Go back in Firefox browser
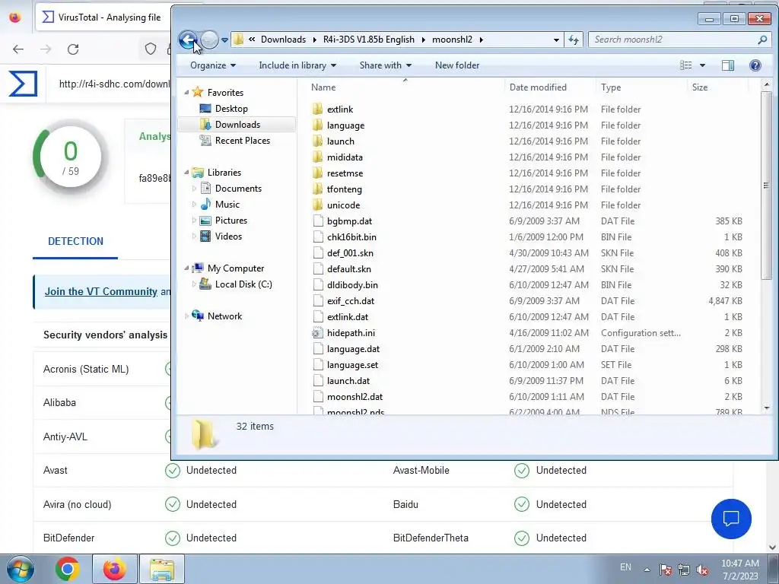Image resolution: width=779 pixels, height=584 pixels. coord(18,49)
